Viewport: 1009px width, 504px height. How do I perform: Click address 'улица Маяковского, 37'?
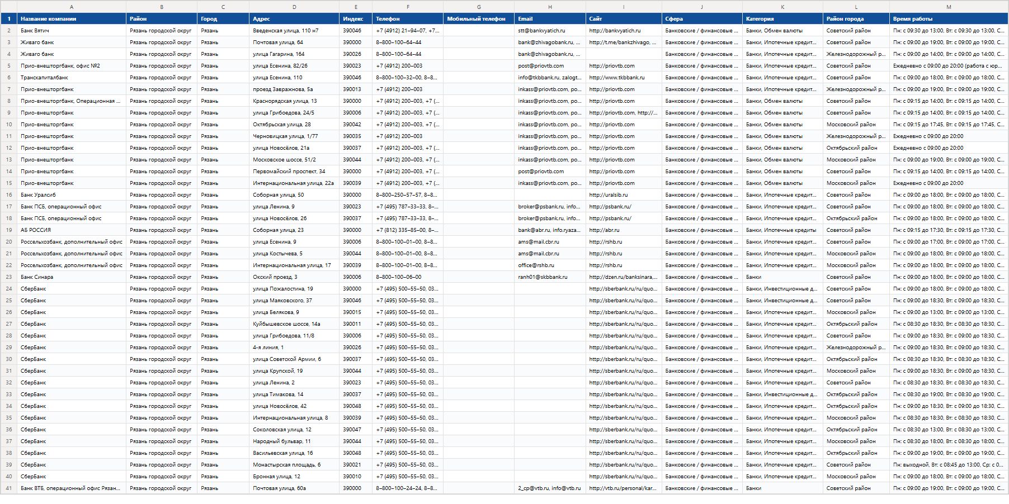294,300
